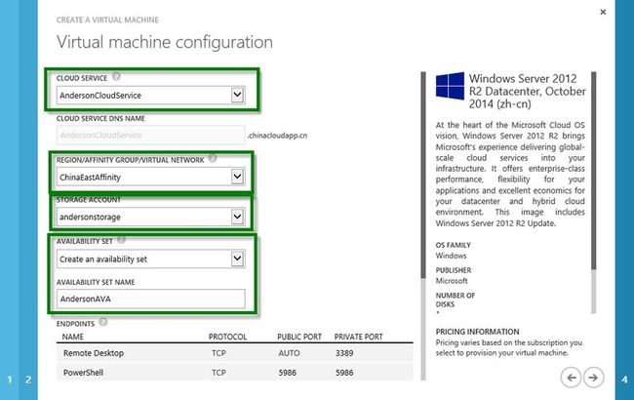This screenshot has width=634, height=400.
Task: Click the TCP protocol in PowerShell row
Action: coord(218,373)
